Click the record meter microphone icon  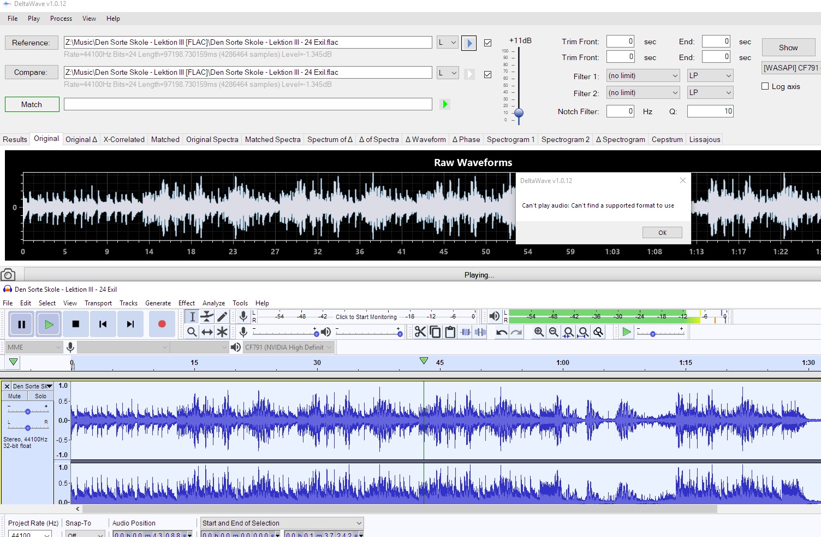tap(243, 316)
